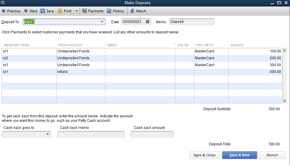The height and width of the screenshot is (165, 290).
Task: Expand the Print options dropdown arrow
Action: 77,11
